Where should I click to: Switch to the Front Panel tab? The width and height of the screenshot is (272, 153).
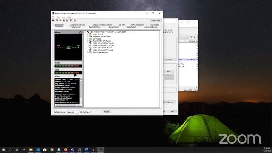coord(59,27)
